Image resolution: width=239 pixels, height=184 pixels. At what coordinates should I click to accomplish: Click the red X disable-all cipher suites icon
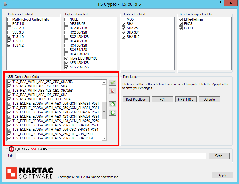pos(112,91)
